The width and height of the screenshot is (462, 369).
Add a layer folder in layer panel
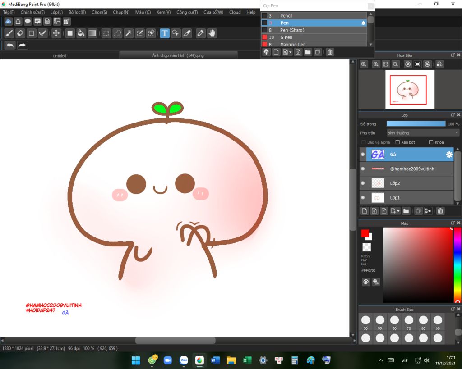click(x=406, y=211)
